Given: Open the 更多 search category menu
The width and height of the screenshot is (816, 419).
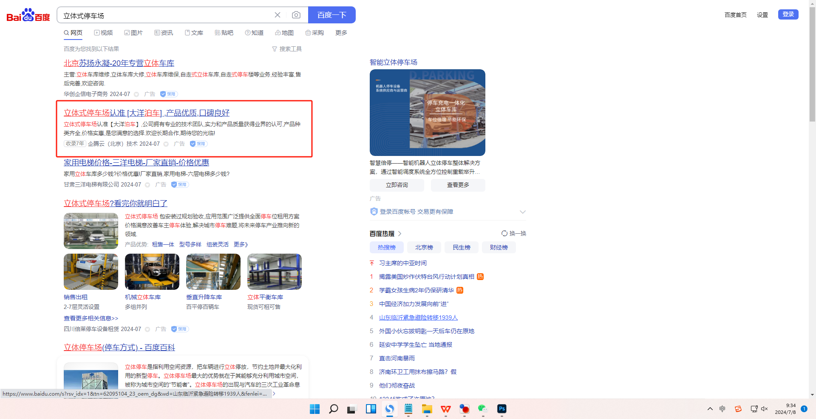Looking at the screenshot, I should (x=341, y=33).
